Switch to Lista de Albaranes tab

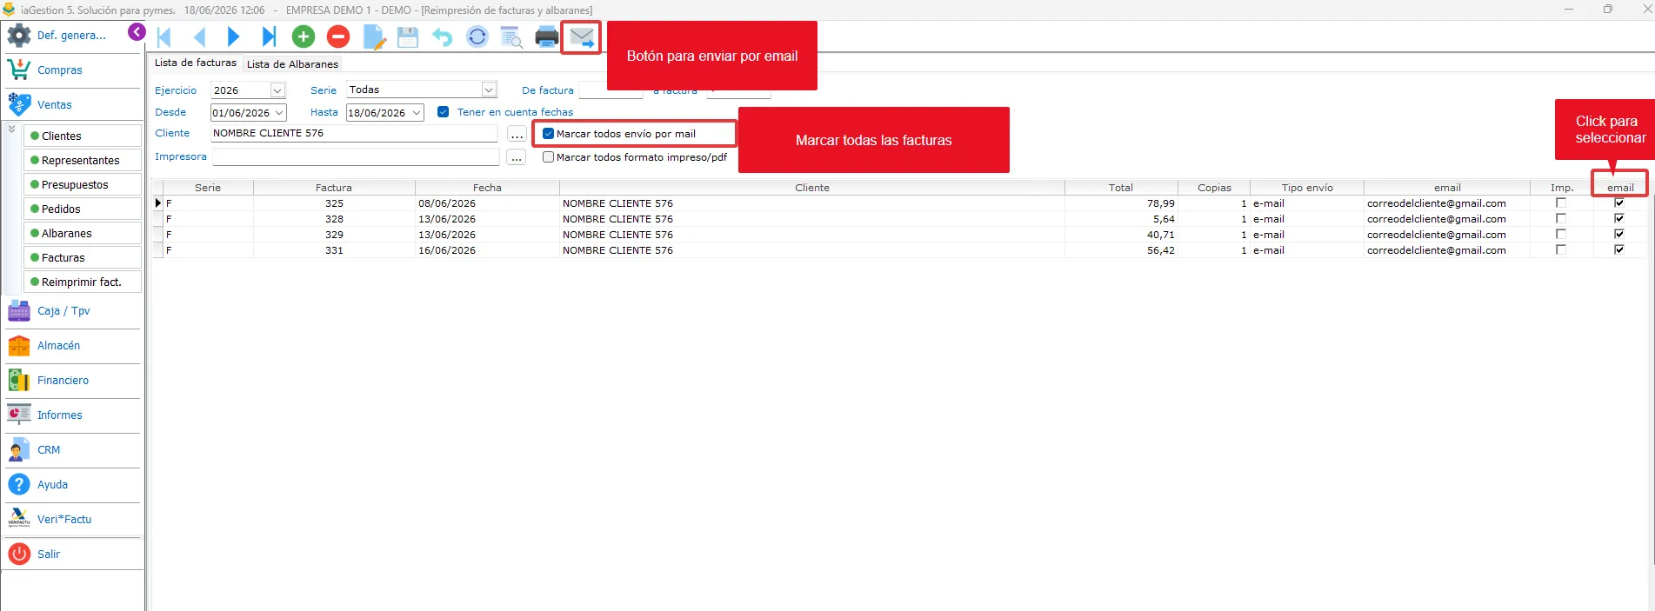[292, 64]
